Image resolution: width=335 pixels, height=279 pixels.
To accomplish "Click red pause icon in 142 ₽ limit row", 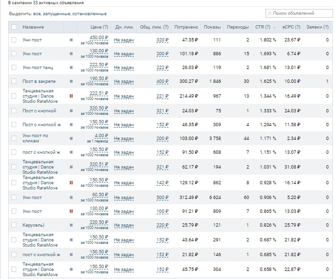I will click(71, 183).
